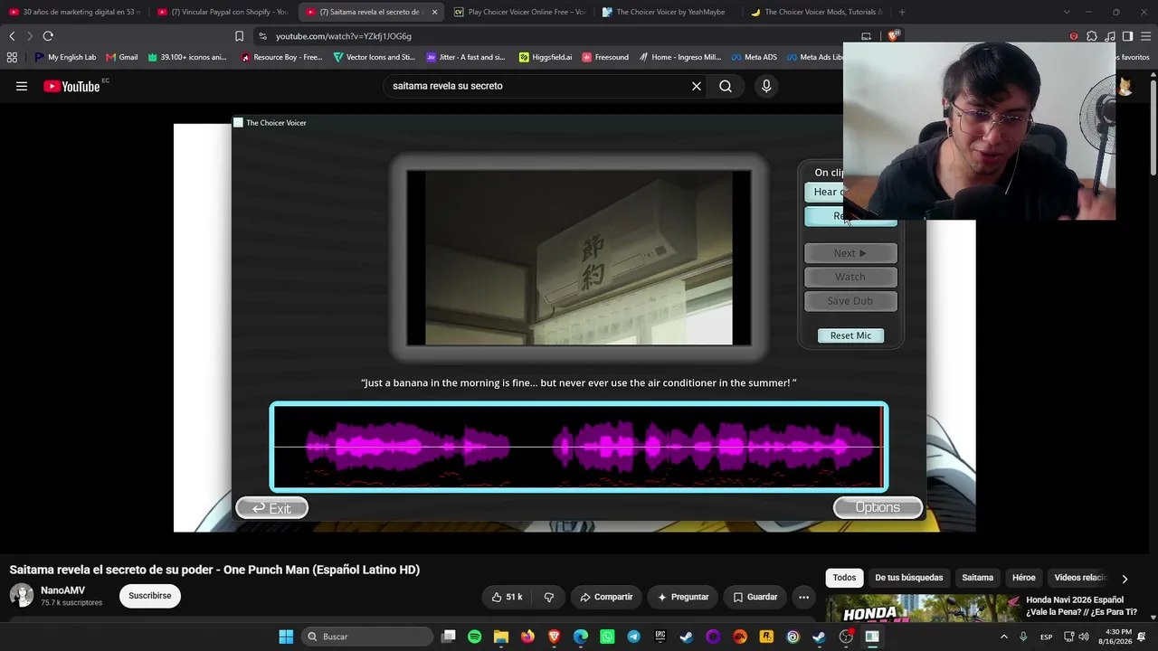Start voice search with the microphone icon

pyautogui.click(x=766, y=86)
